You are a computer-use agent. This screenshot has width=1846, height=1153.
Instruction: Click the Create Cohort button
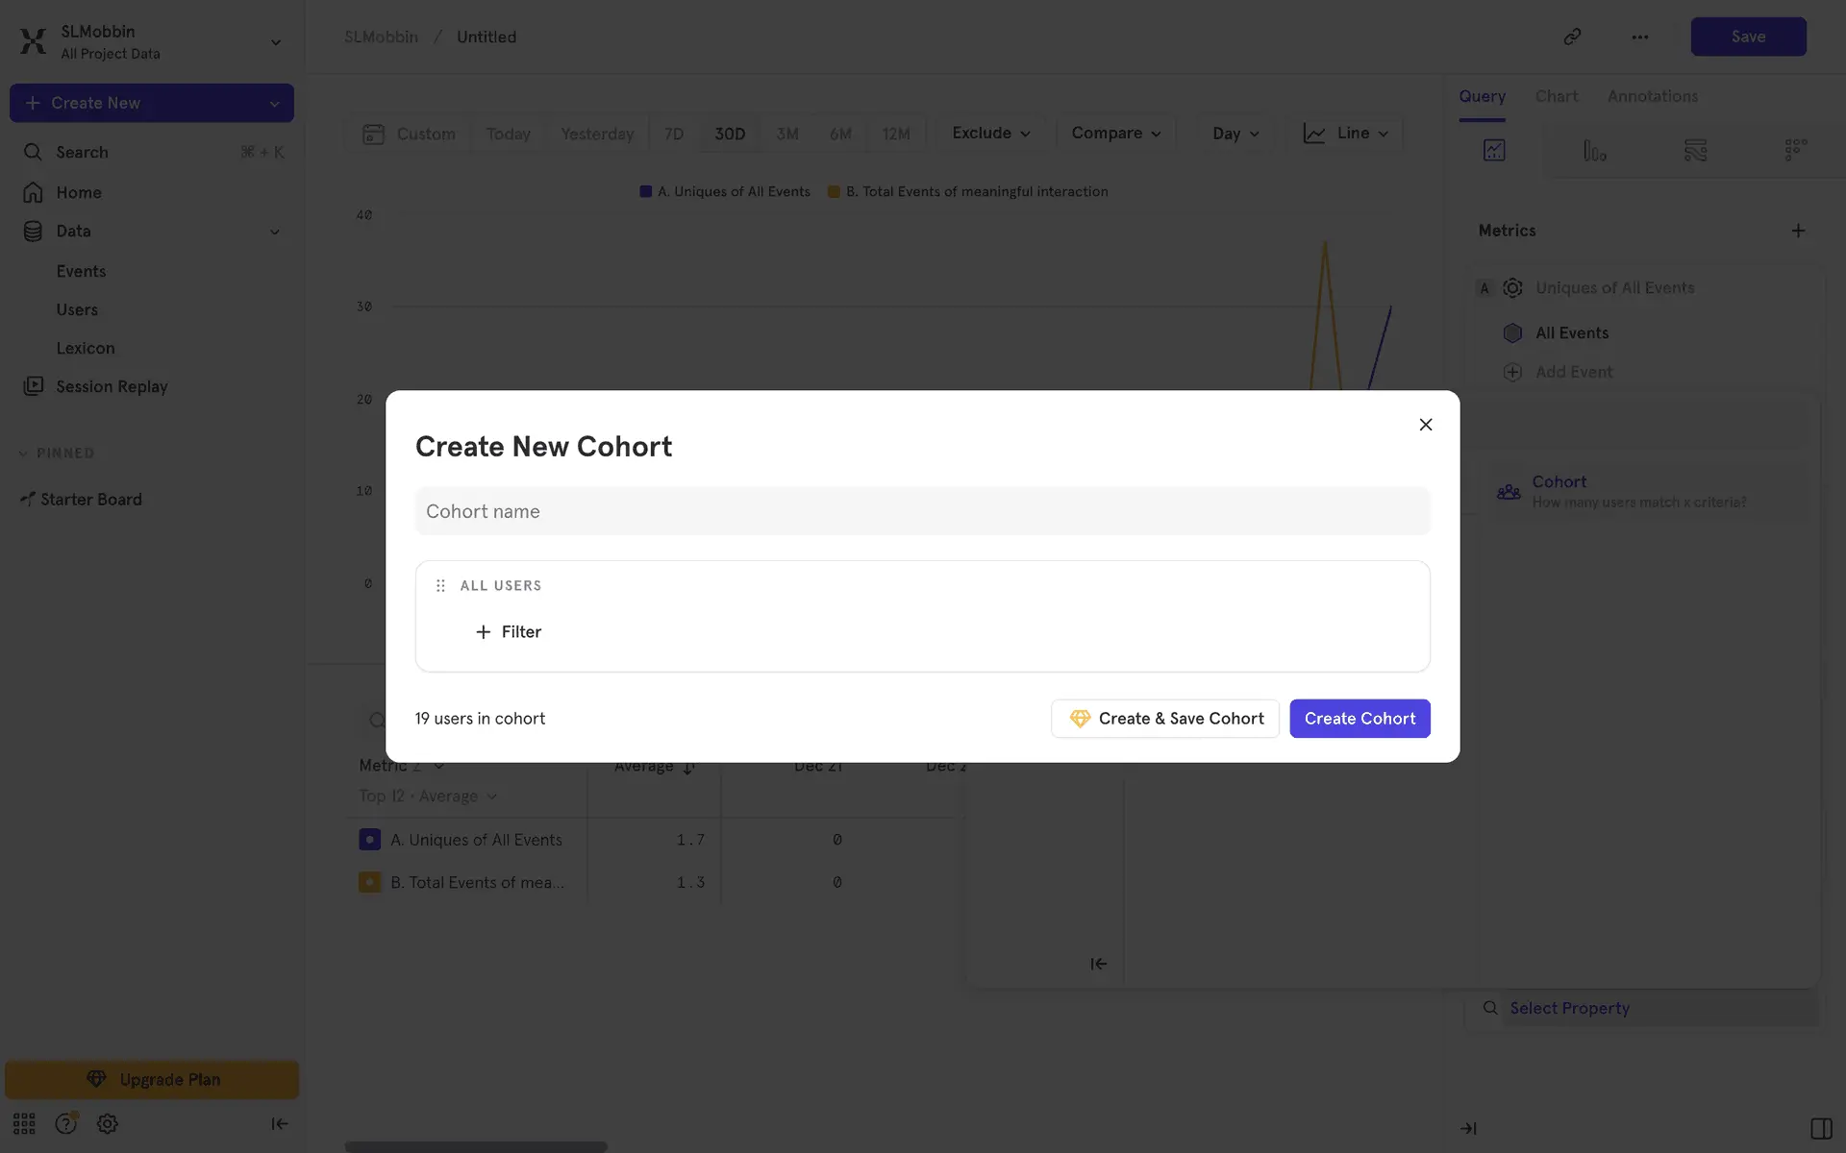(1359, 719)
